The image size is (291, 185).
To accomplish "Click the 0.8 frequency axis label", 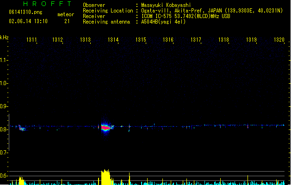I will [x=4, y=129].
